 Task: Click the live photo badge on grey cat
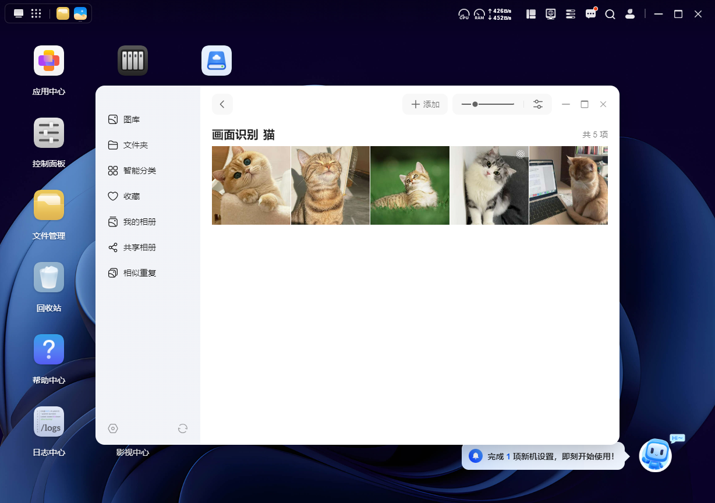click(x=521, y=154)
